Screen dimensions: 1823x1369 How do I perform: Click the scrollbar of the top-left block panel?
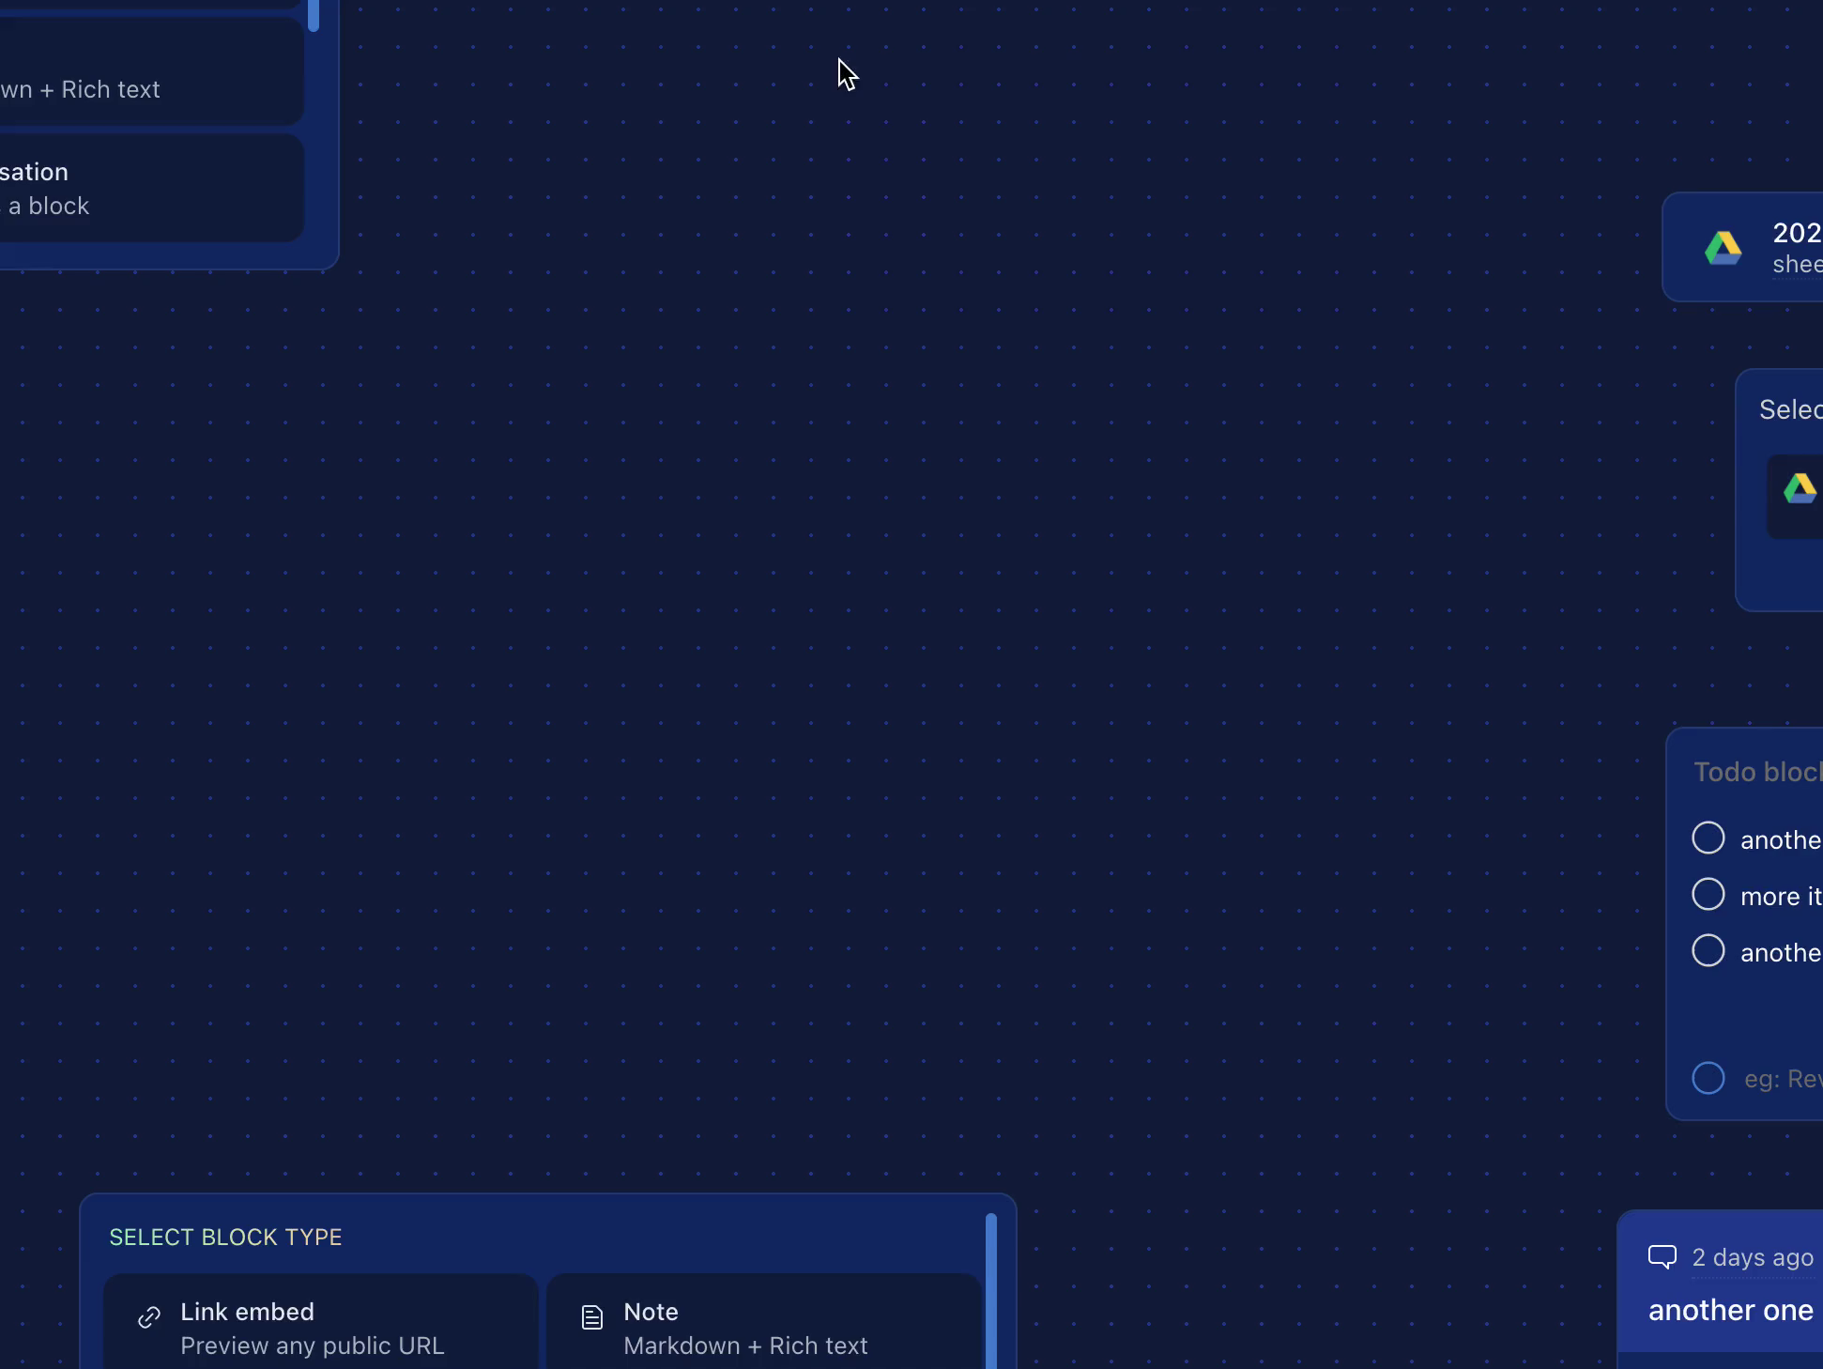point(314,15)
